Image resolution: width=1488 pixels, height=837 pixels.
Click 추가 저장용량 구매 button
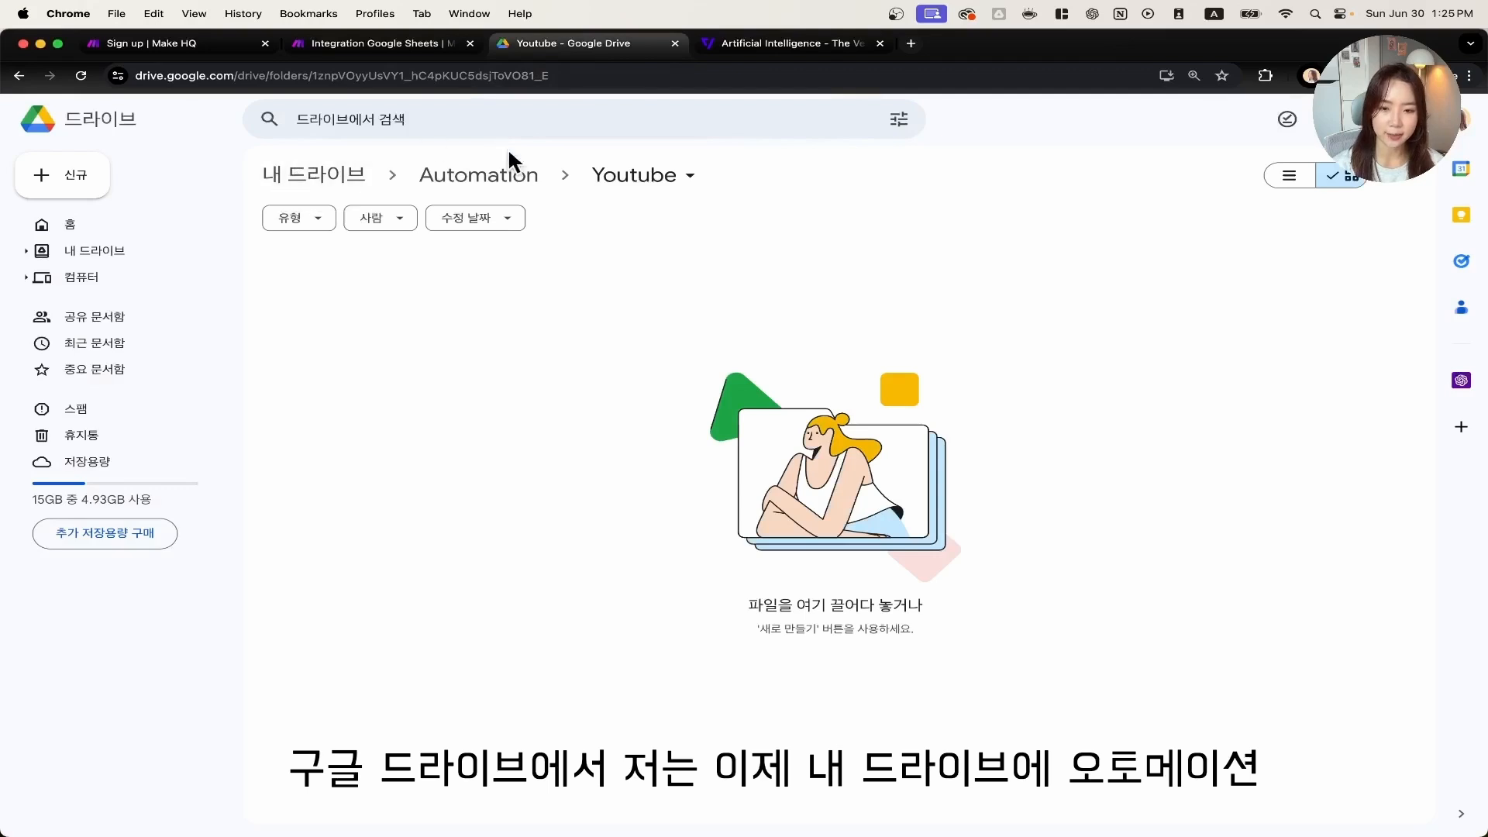coord(105,533)
